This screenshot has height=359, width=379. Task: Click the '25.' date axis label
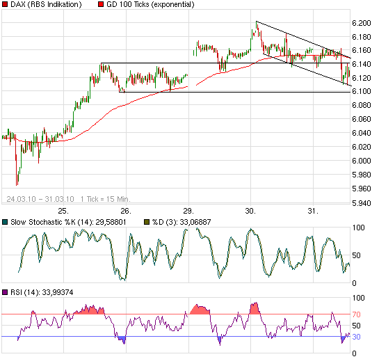(63, 211)
